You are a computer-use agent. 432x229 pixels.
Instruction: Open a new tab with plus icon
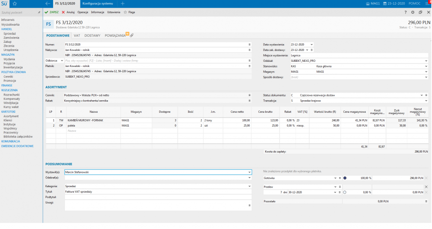pyautogui.click(x=123, y=3)
